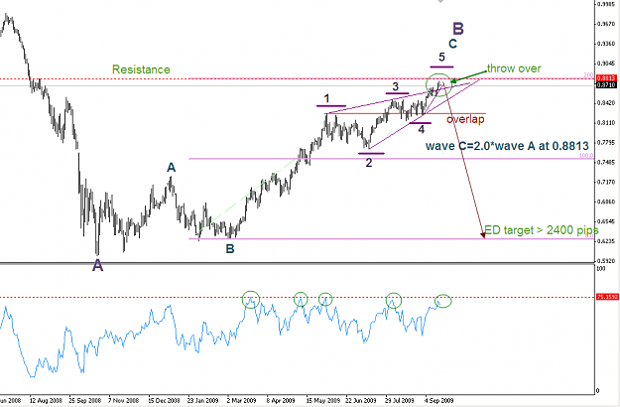
Task: Click the red 'overlap' label
Action: (x=465, y=119)
